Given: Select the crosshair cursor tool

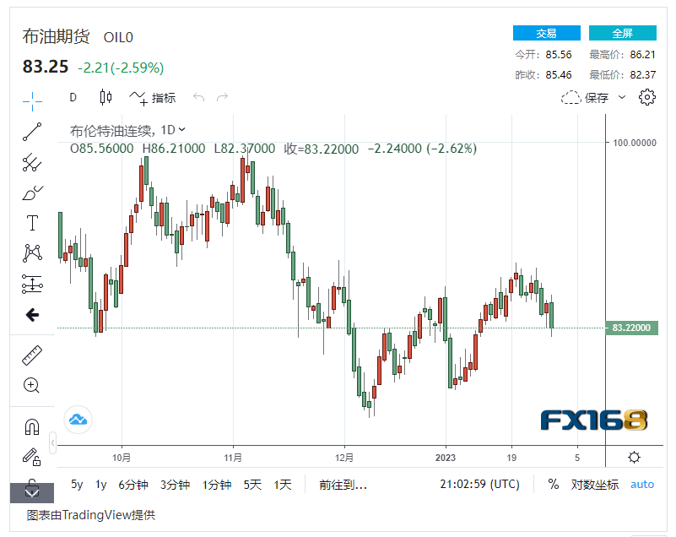Looking at the screenshot, I should click(32, 100).
